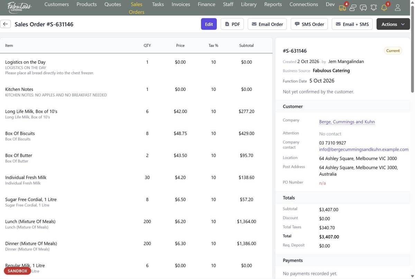Open the Library menu
This screenshot has height=279, width=415.
249,4
